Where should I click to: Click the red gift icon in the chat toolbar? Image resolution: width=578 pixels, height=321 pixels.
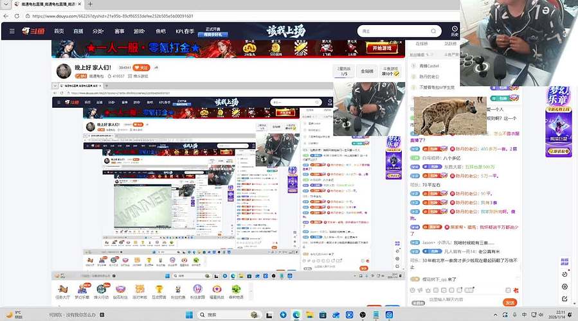[x=516, y=290]
